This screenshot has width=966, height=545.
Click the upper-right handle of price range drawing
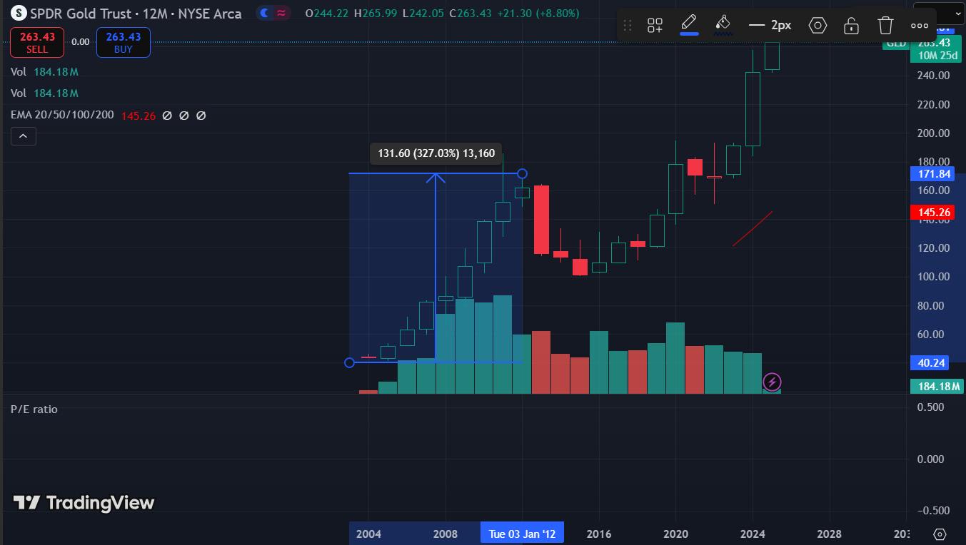(522, 173)
